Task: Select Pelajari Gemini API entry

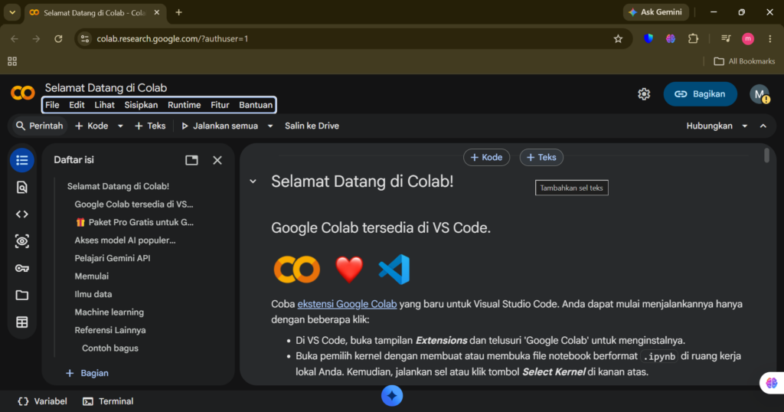Action: (x=113, y=258)
